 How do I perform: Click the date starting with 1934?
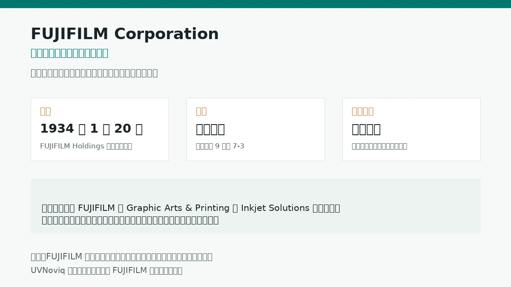tap(91, 129)
